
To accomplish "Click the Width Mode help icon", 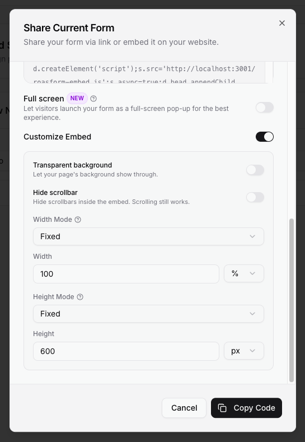I will tap(78, 220).
